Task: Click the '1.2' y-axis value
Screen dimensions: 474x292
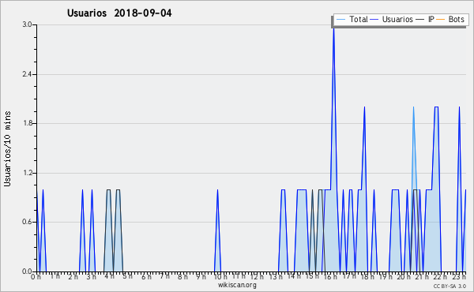Action: 27,173
